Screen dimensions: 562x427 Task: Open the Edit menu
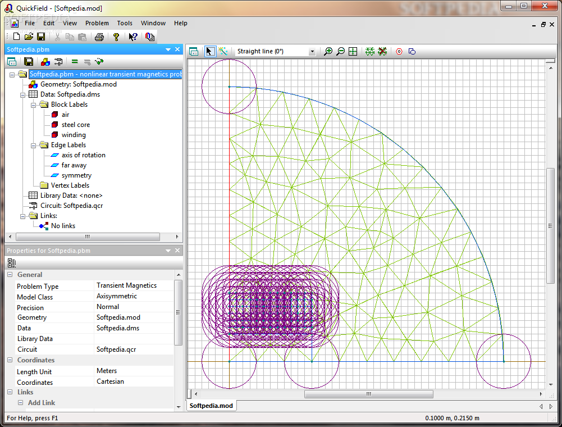coord(49,24)
